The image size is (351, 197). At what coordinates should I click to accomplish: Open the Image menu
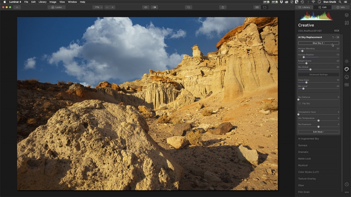(x=53, y=2)
